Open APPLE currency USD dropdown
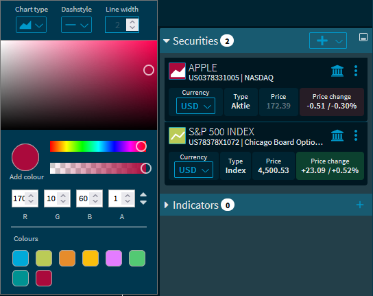 tap(195, 106)
